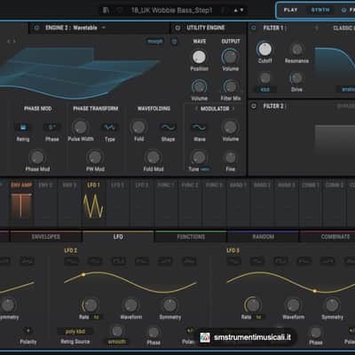Click the Utility Engine Wave Position knob
355x355 pixels.
pos(199,57)
